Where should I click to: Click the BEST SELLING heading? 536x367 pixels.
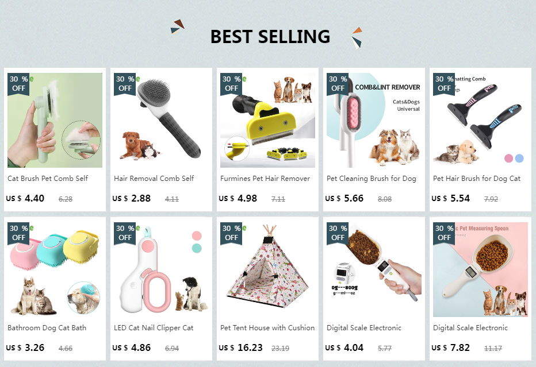pyautogui.click(x=270, y=36)
